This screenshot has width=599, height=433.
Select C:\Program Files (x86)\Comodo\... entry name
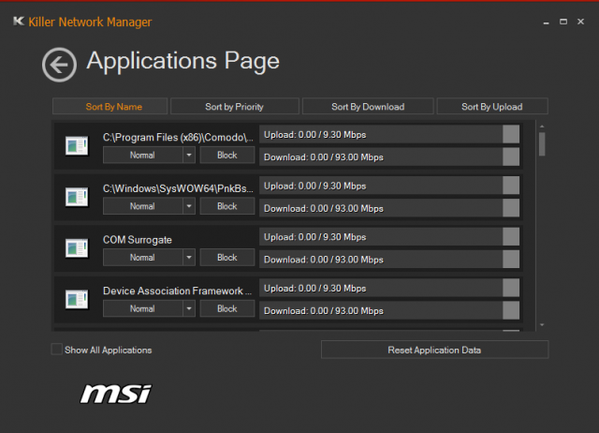(178, 138)
